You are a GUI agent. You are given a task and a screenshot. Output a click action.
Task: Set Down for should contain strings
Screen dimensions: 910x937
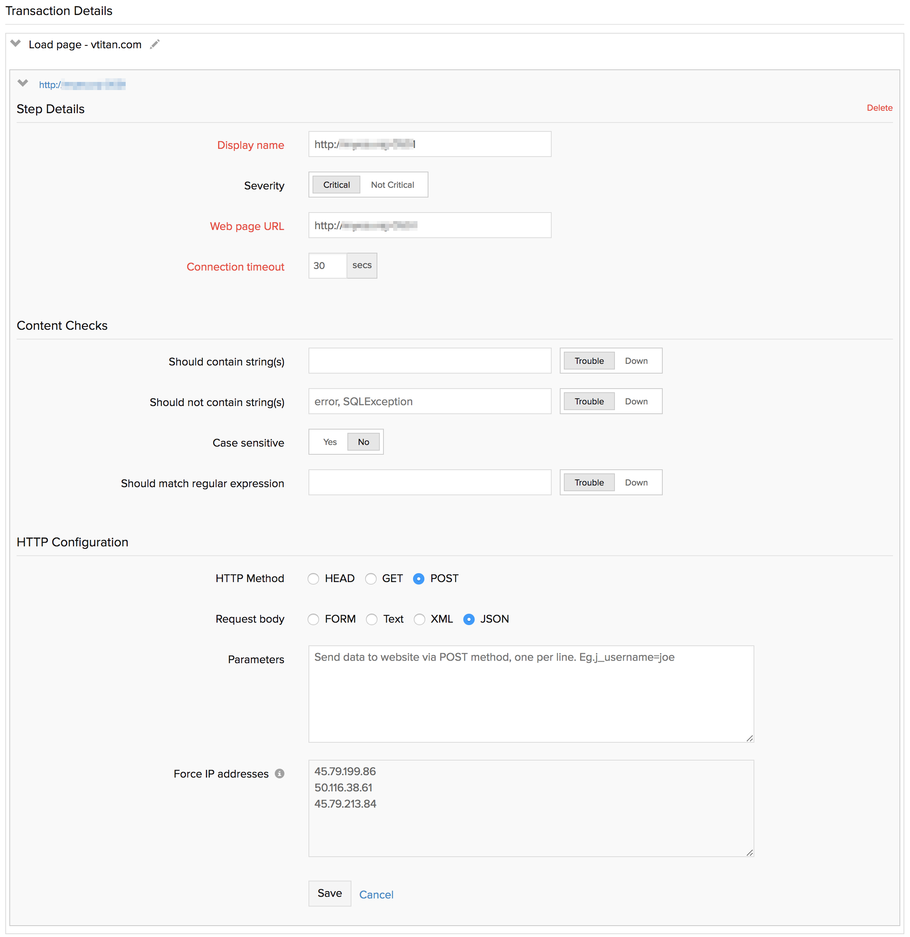point(636,361)
